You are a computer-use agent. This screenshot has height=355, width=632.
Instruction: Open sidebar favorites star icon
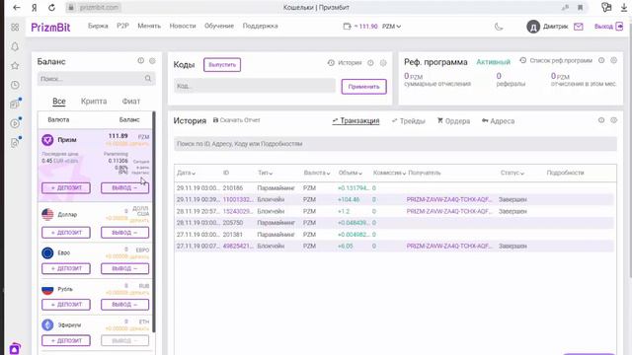[15, 66]
